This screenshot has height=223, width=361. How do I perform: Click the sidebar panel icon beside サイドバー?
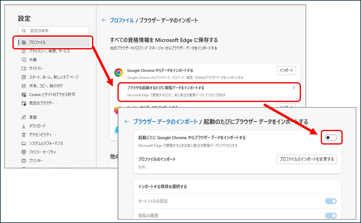(x=24, y=68)
